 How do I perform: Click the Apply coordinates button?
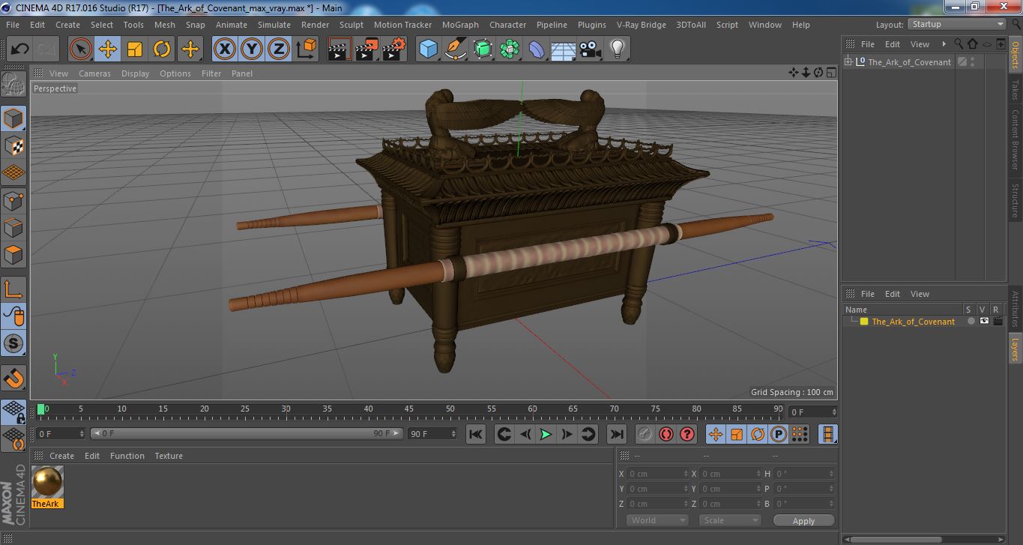pos(803,521)
